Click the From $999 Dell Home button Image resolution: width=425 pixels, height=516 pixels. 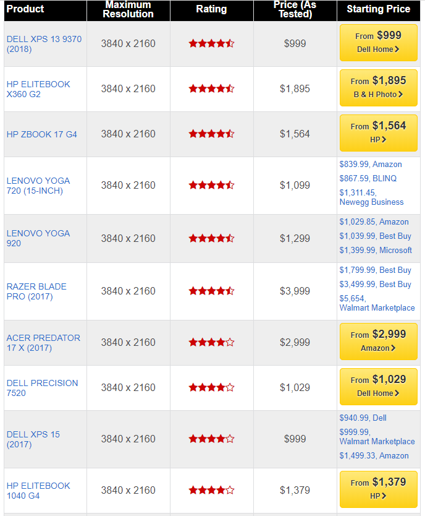coord(378,43)
